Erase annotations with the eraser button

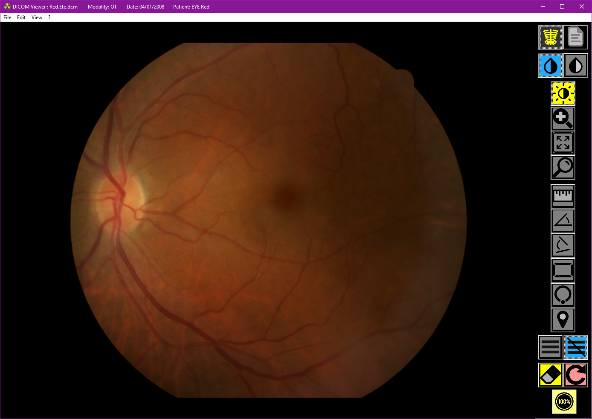pos(550,375)
